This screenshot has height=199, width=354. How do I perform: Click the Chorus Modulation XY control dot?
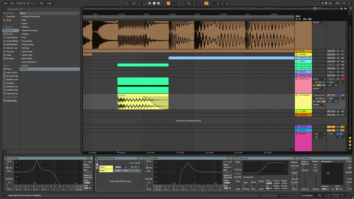click(x=328, y=173)
